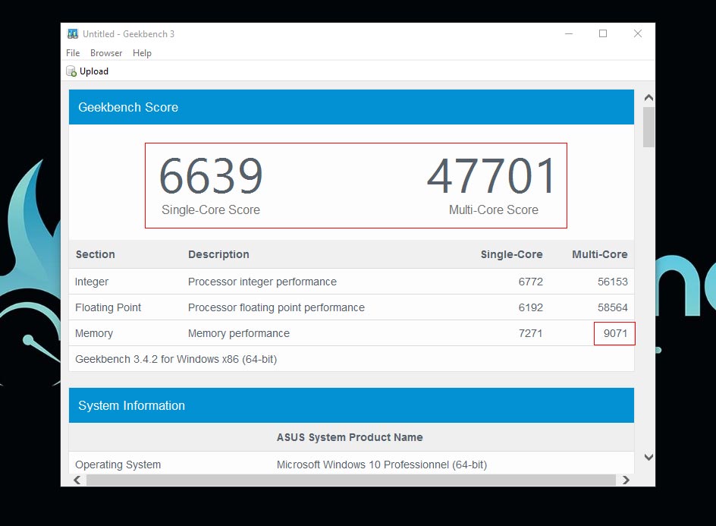This screenshot has height=526, width=716.
Task: Click the Operating System label
Action: (x=118, y=465)
